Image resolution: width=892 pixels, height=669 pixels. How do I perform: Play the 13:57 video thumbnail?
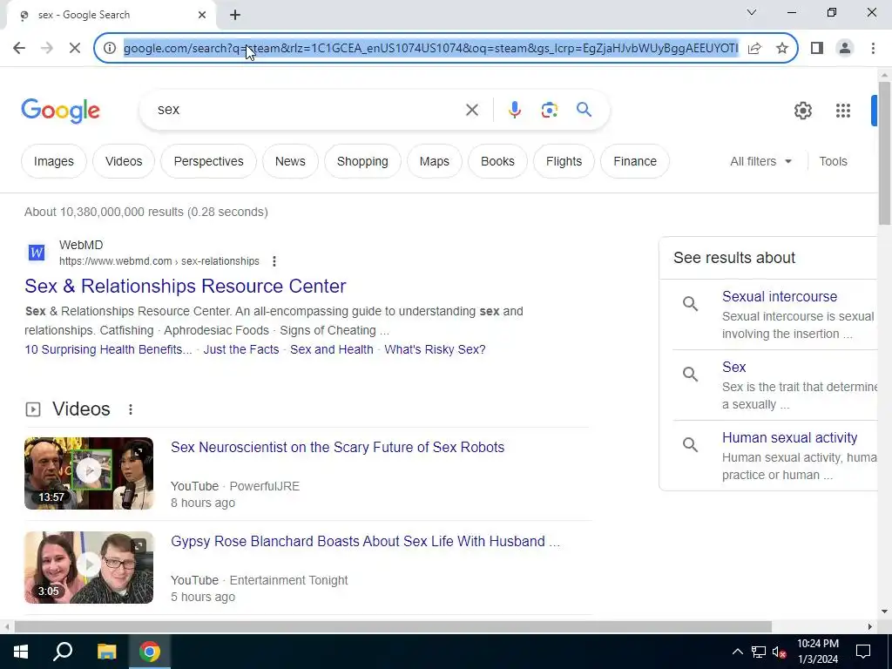point(89,473)
